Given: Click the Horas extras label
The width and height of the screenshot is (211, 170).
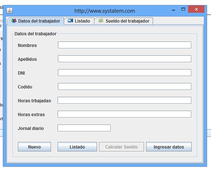Looking at the screenshot, I should tap(31, 115).
